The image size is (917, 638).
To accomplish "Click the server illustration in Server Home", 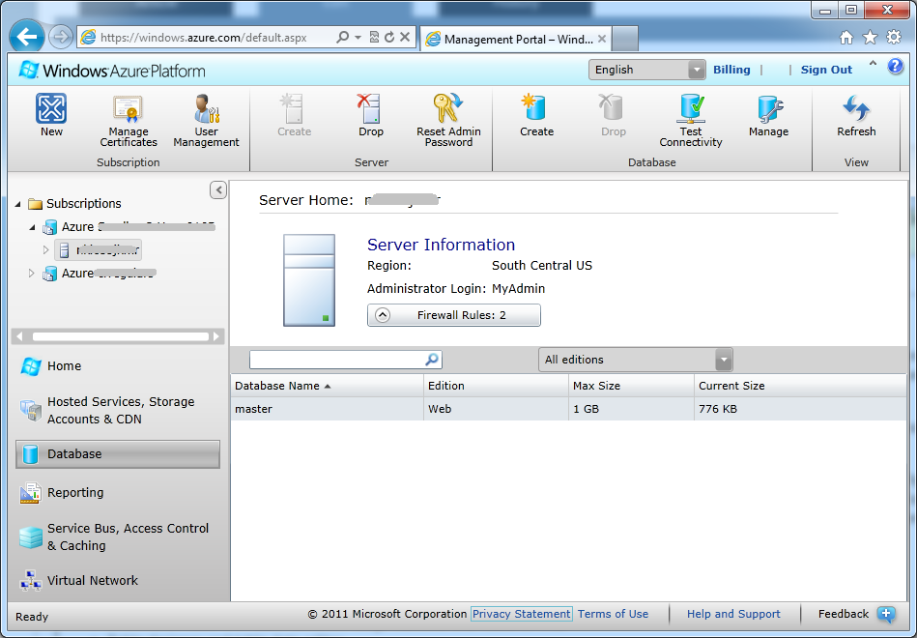I will [309, 279].
